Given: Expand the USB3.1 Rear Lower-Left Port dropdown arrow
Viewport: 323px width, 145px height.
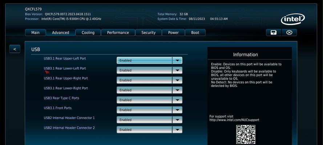Looking at the screenshot, I should 177,70.
